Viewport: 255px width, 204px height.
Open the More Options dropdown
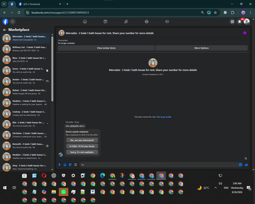tap(201, 48)
